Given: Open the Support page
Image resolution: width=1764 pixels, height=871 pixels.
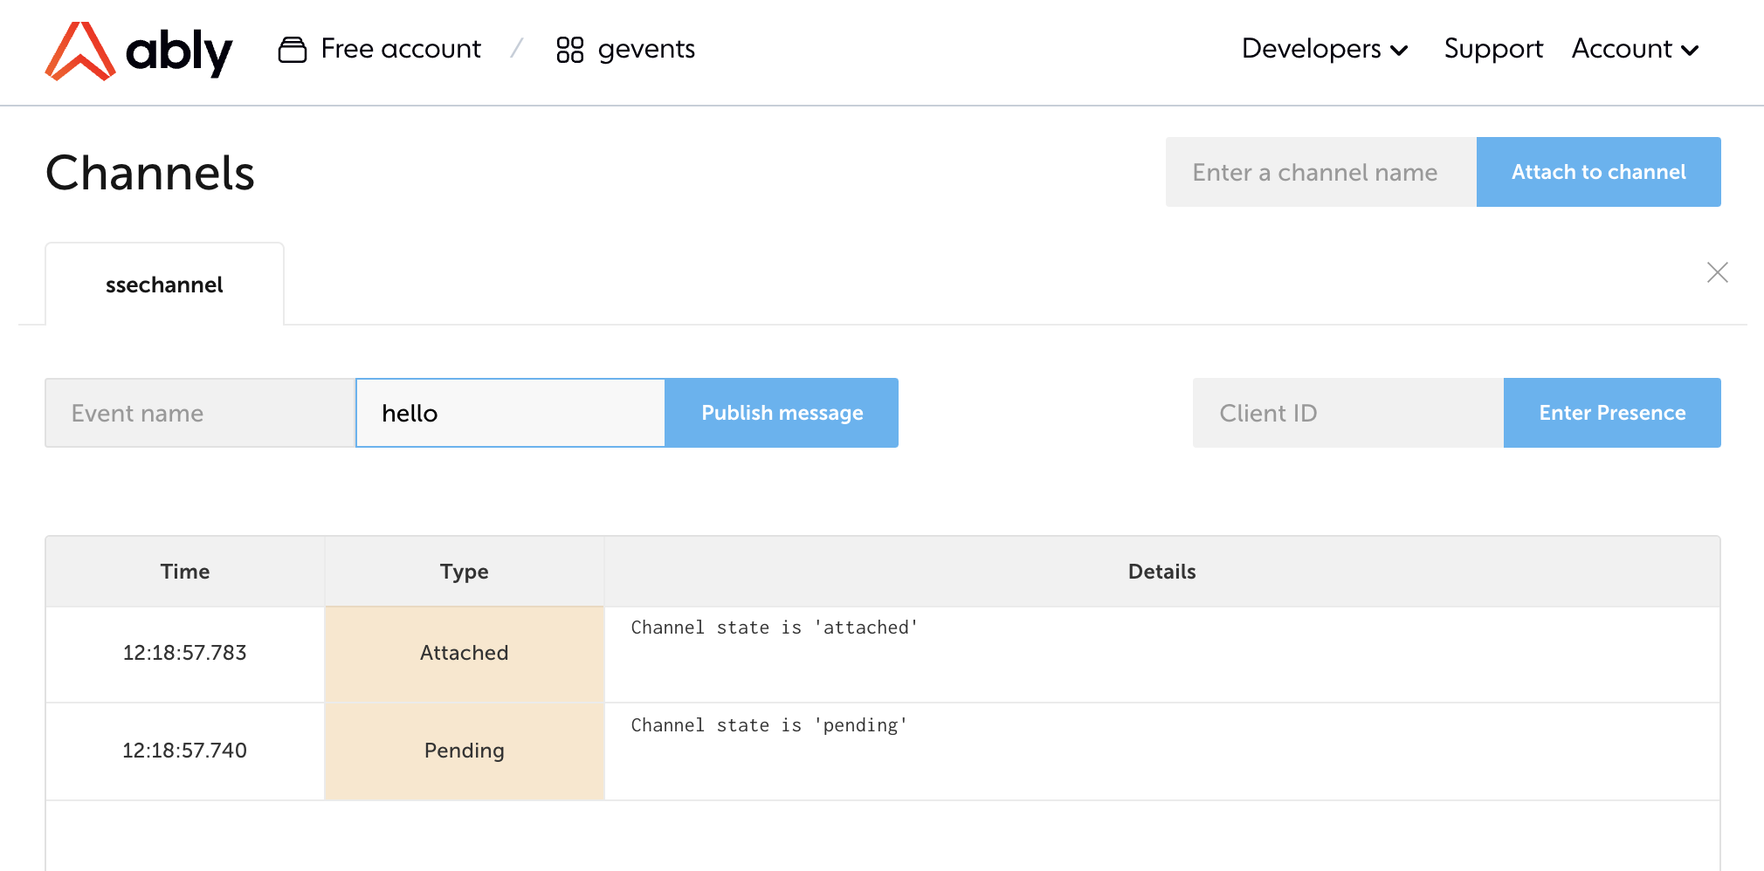Looking at the screenshot, I should 1492,49.
